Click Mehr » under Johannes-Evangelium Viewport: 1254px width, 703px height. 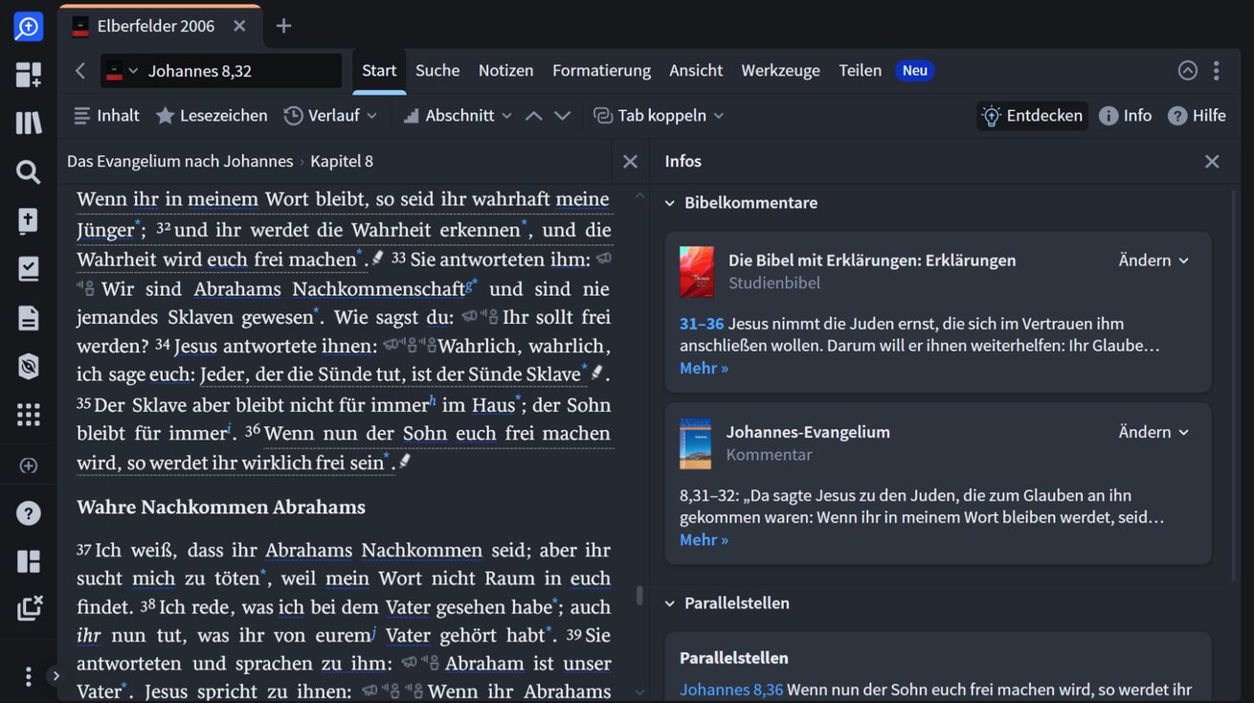click(704, 540)
